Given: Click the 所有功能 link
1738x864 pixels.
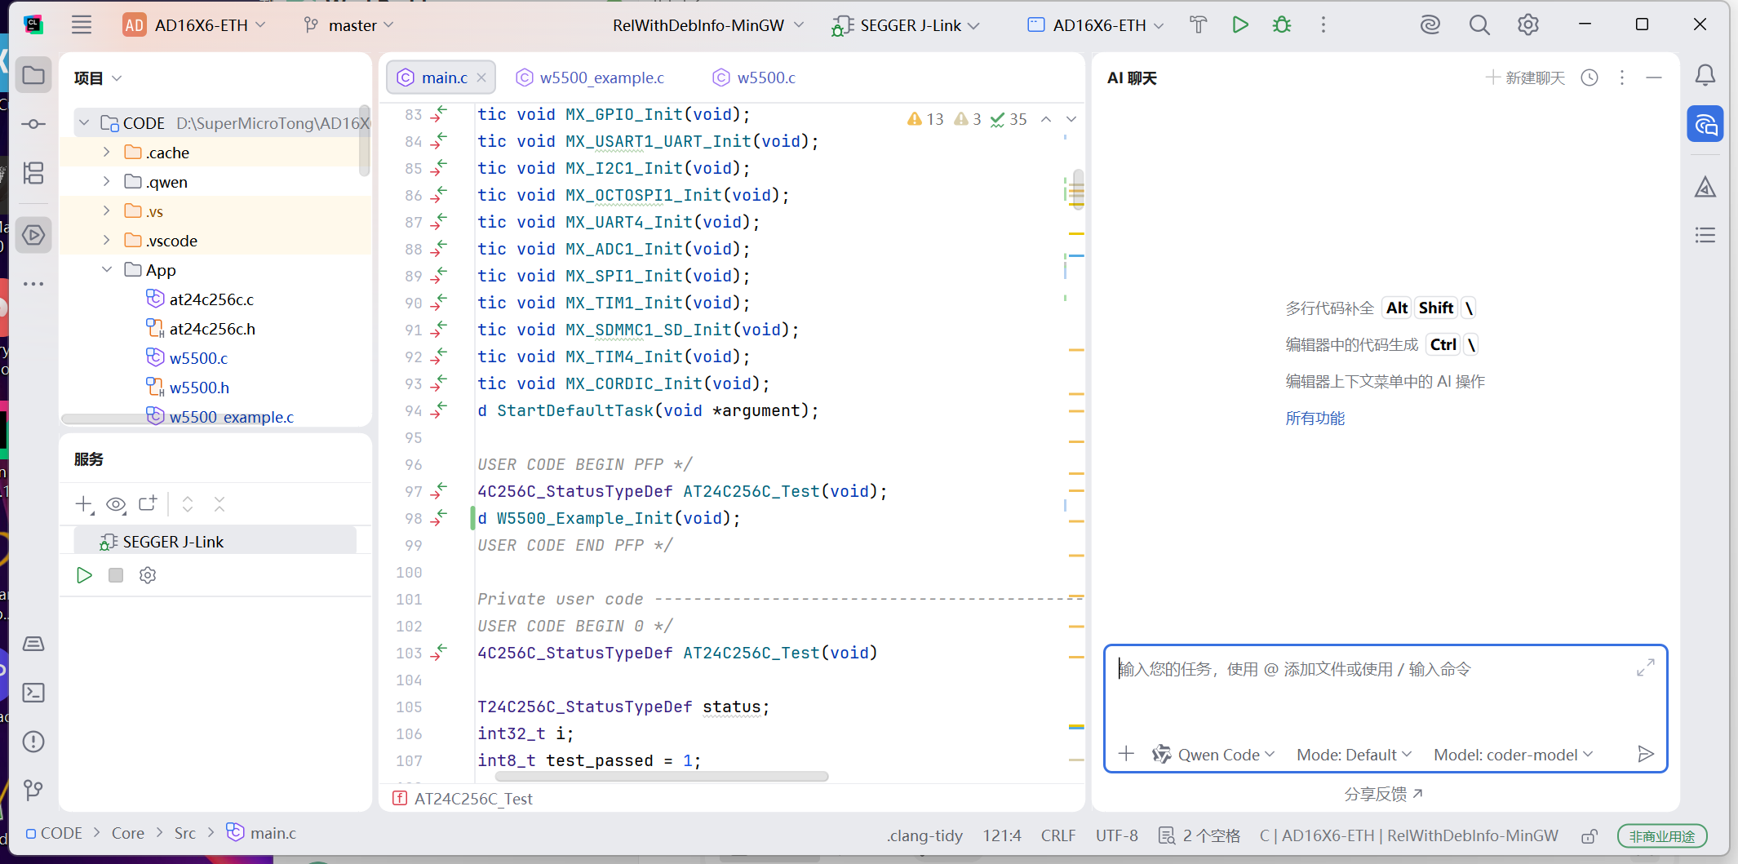Looking at the screenshot, I should point(1315,419).
